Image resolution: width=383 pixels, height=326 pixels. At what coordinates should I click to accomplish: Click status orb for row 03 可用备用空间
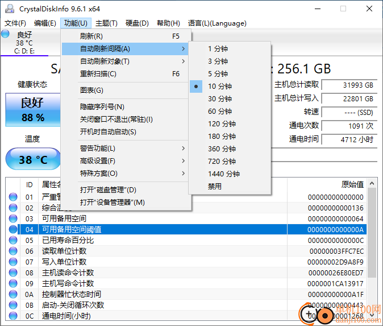13,218
